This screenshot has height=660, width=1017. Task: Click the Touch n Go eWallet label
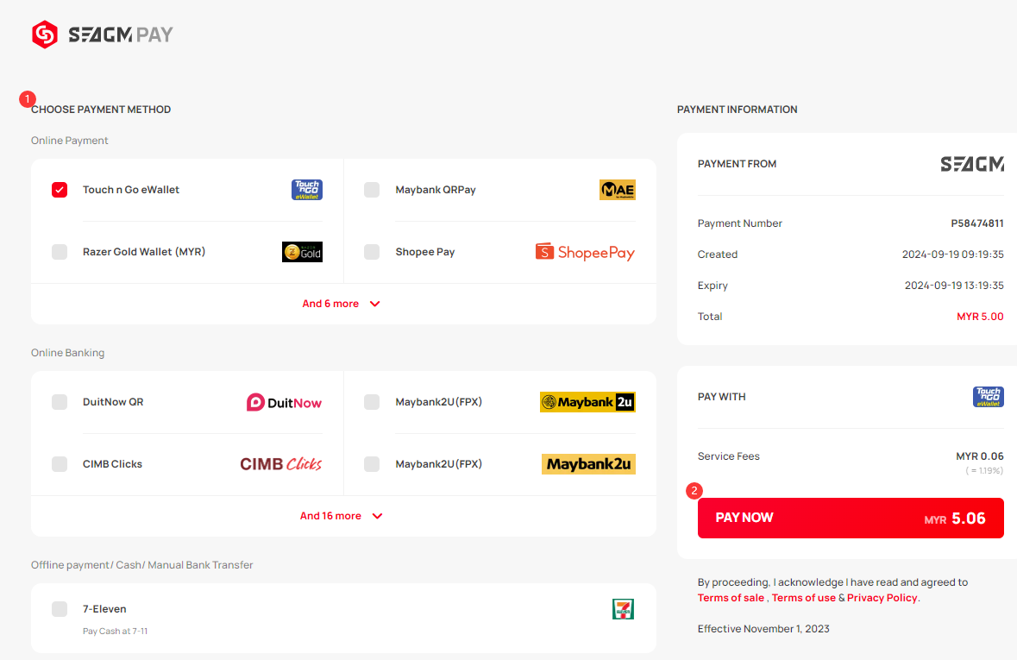131,190
